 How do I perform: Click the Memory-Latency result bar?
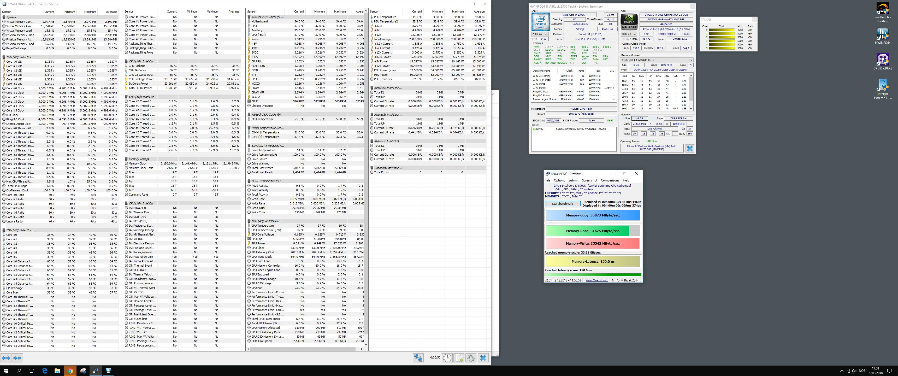[x=593, y=261]
